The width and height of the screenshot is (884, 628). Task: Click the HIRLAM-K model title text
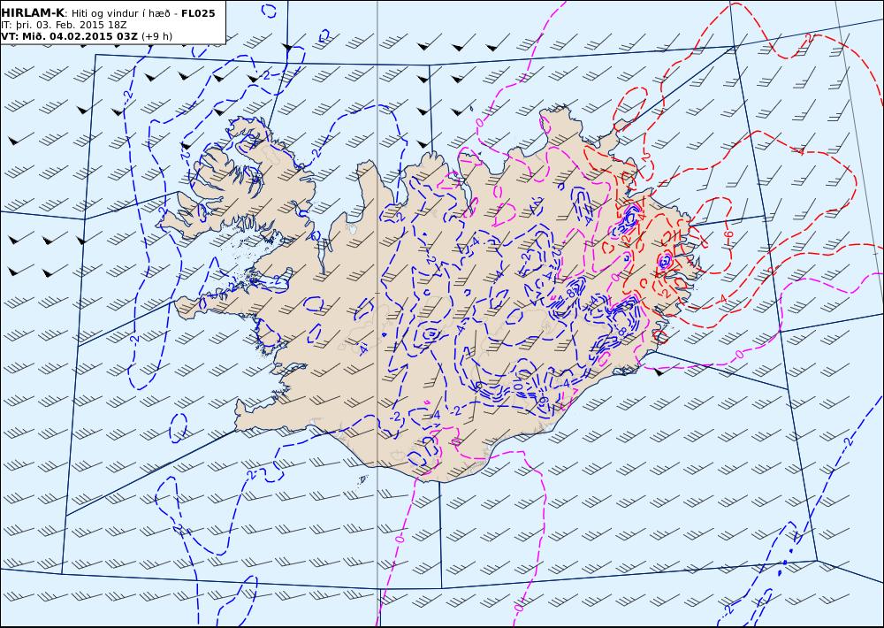(x=33, y=13)
